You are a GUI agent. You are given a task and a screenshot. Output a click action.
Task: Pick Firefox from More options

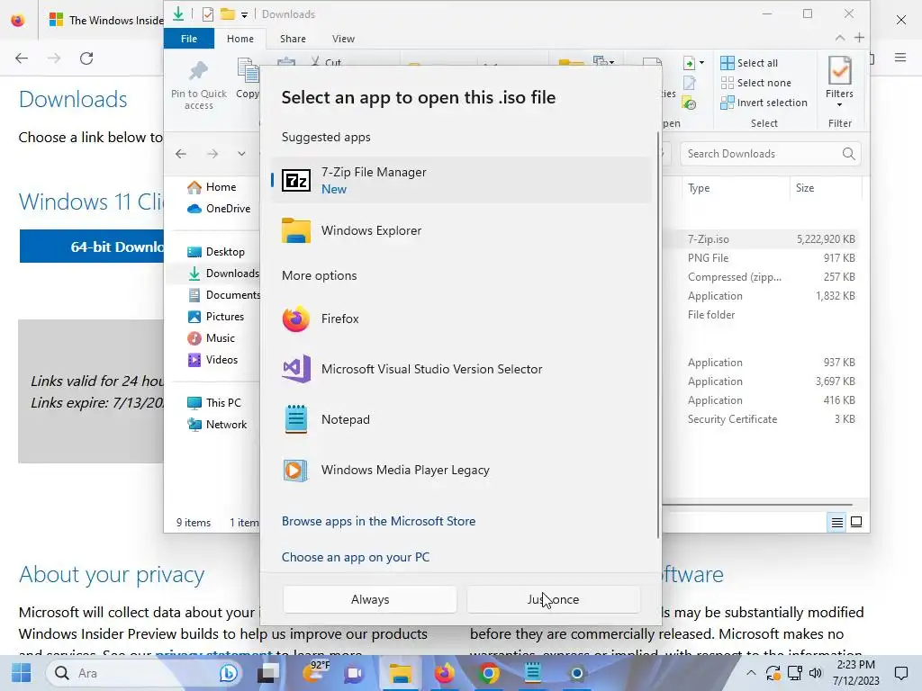(461, 319)
